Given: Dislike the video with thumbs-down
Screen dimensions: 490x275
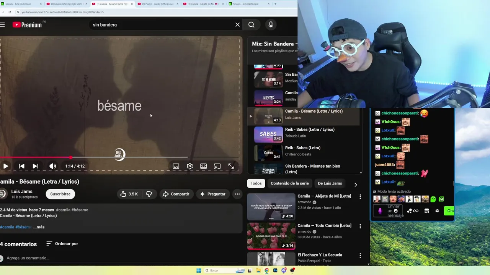Looking at the screenshot, I should coord(149,194).
